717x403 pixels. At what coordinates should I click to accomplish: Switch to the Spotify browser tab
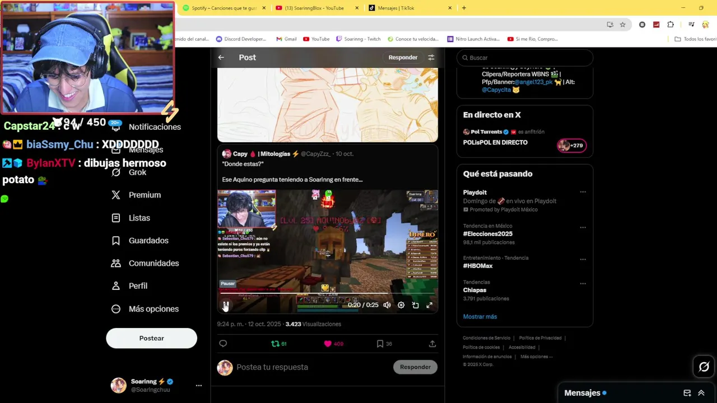click(x=223, y=8)
